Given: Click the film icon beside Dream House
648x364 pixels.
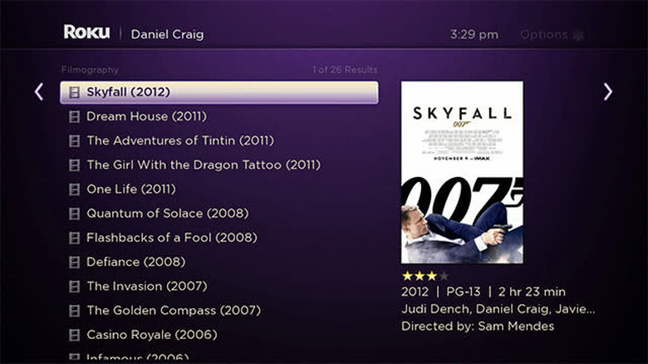Looking at the screenshot, I should click(x=74, y=117).
